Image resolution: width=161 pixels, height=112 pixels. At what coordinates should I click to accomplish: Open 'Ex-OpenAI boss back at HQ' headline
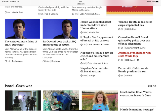tap(59, 43)
